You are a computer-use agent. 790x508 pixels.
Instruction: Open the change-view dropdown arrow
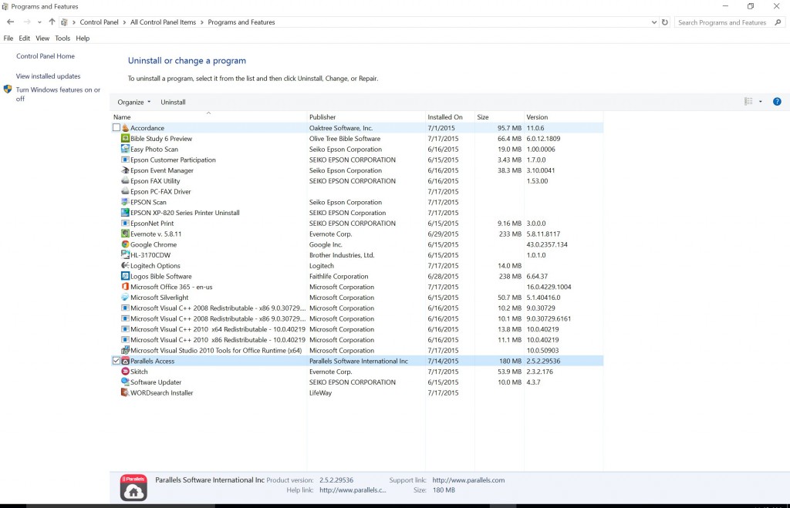tap(759, 101)
